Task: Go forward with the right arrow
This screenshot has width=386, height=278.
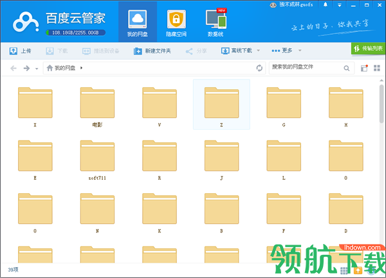Action: pos(26,68)
